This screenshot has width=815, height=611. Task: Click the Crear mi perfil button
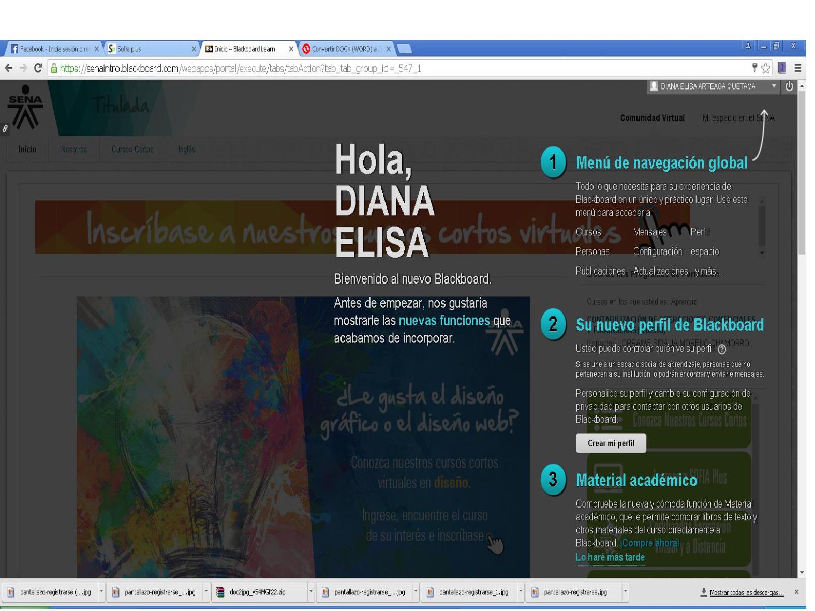611,443
